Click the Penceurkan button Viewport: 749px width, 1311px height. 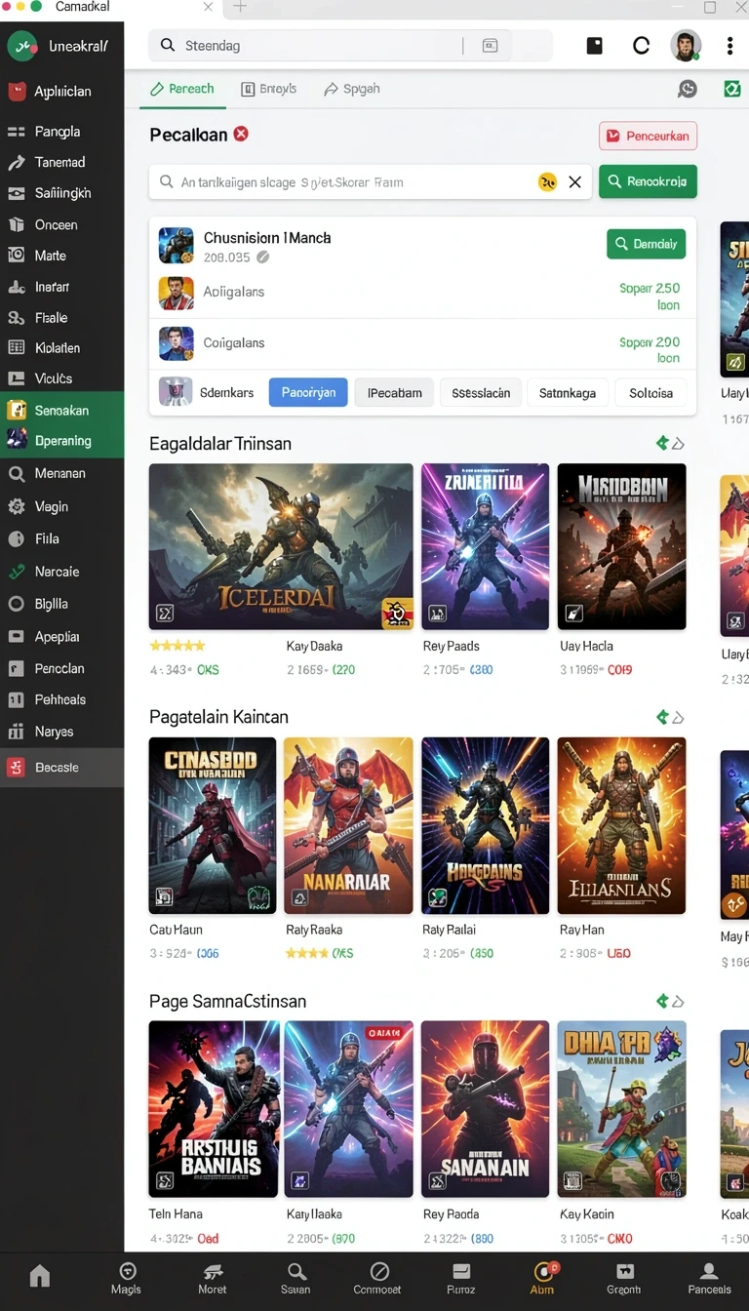pos(648,136)
